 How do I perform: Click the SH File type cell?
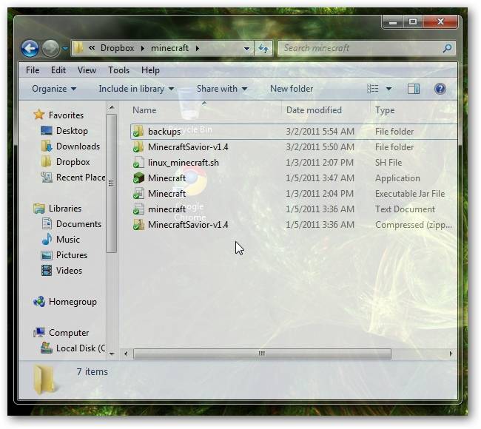[x=388, y=163]
